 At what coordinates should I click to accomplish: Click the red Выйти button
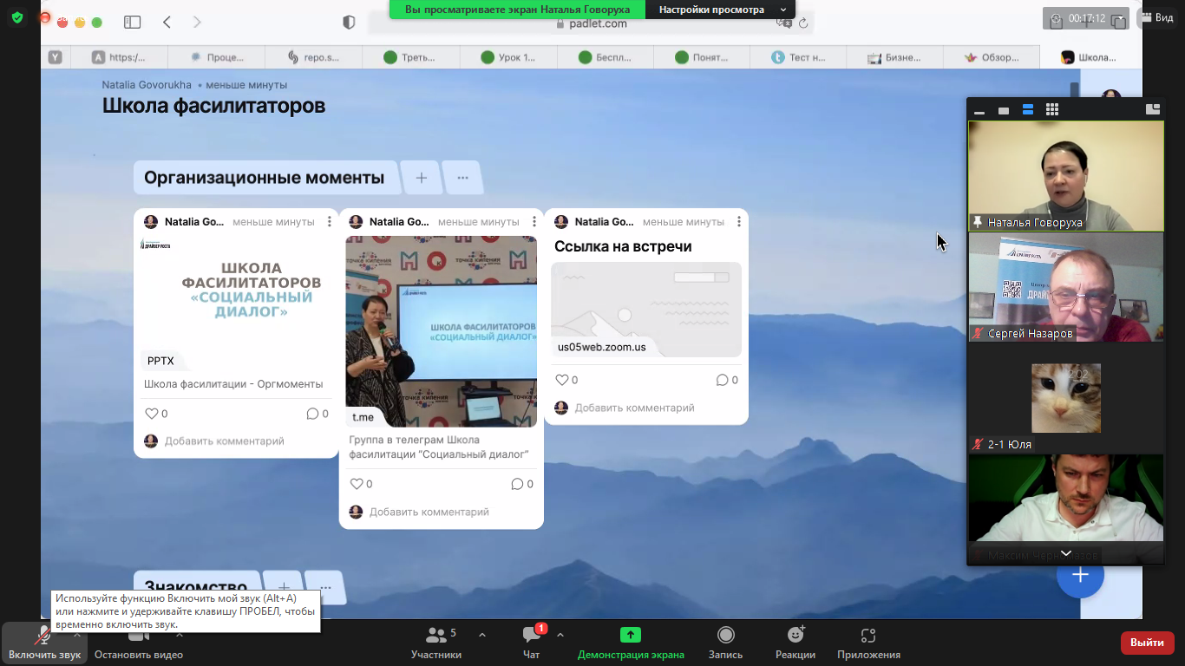(1147, 643)
